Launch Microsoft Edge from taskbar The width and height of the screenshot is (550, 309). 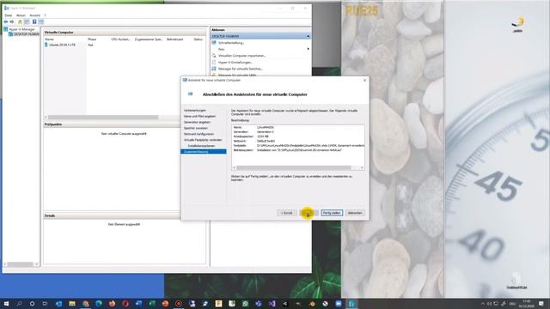pos(99,304)
